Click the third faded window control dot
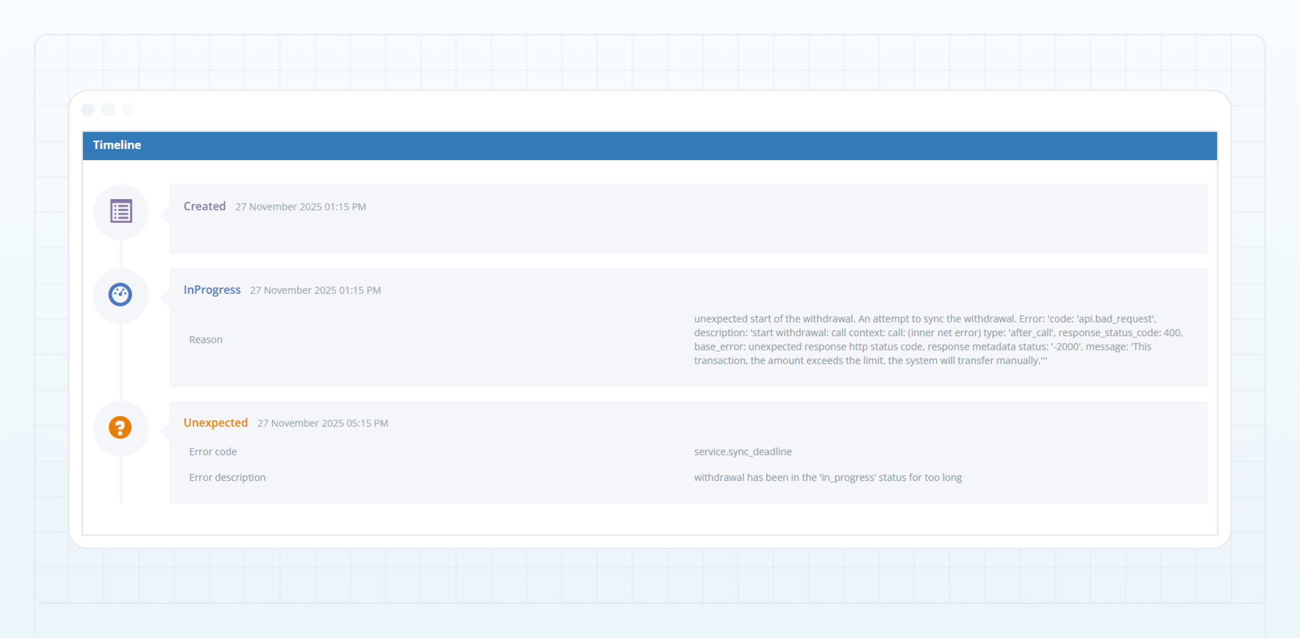 point(129,110)
